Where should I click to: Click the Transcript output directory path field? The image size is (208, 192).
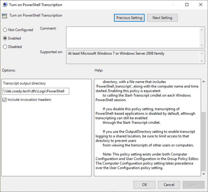coord(36,91)
